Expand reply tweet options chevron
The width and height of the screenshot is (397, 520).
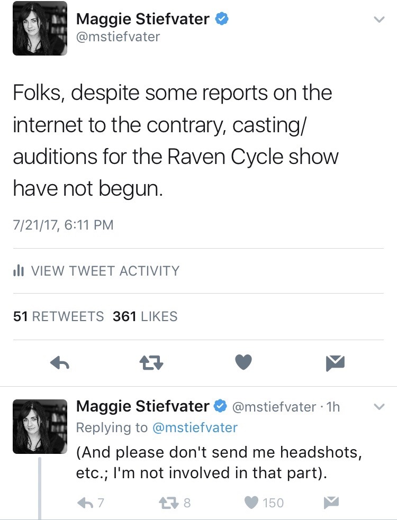click(378, 407)
